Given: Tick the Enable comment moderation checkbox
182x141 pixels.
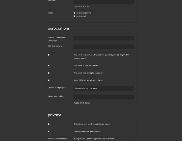Looking at the screenshot, I should tap(49, 132).
